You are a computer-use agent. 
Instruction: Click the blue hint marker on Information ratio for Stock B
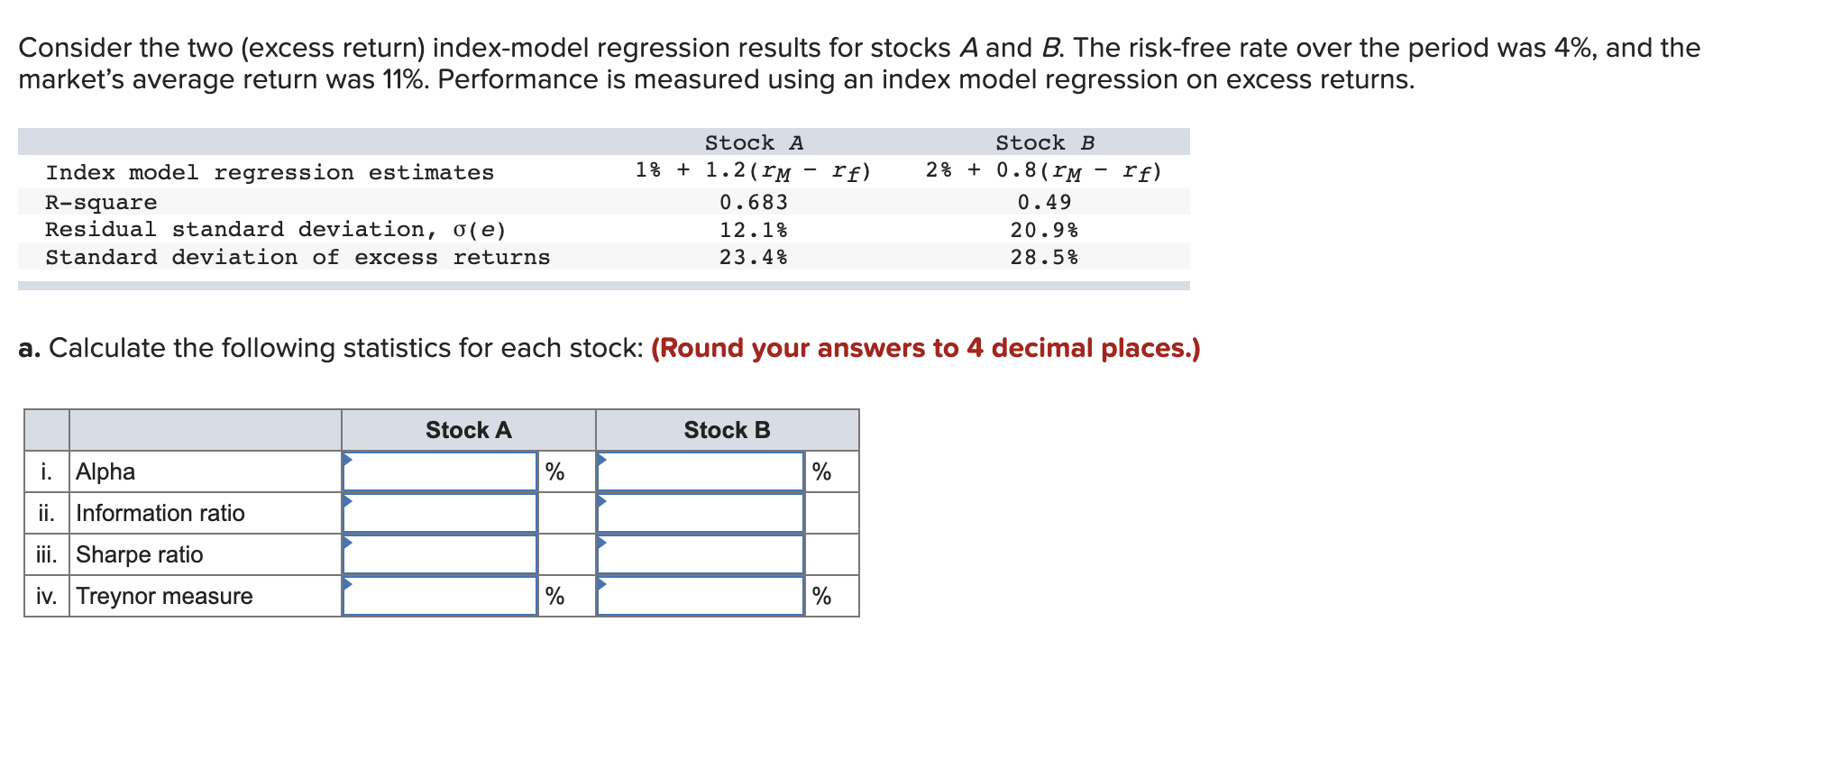pyautogui.click(x=601, y=502)
